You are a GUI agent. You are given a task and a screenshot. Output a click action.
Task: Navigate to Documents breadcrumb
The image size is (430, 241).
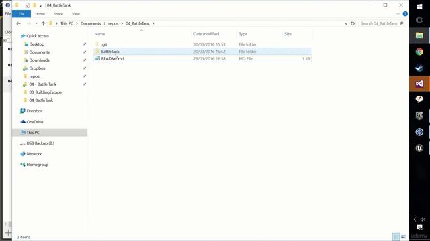click(91, 23)
